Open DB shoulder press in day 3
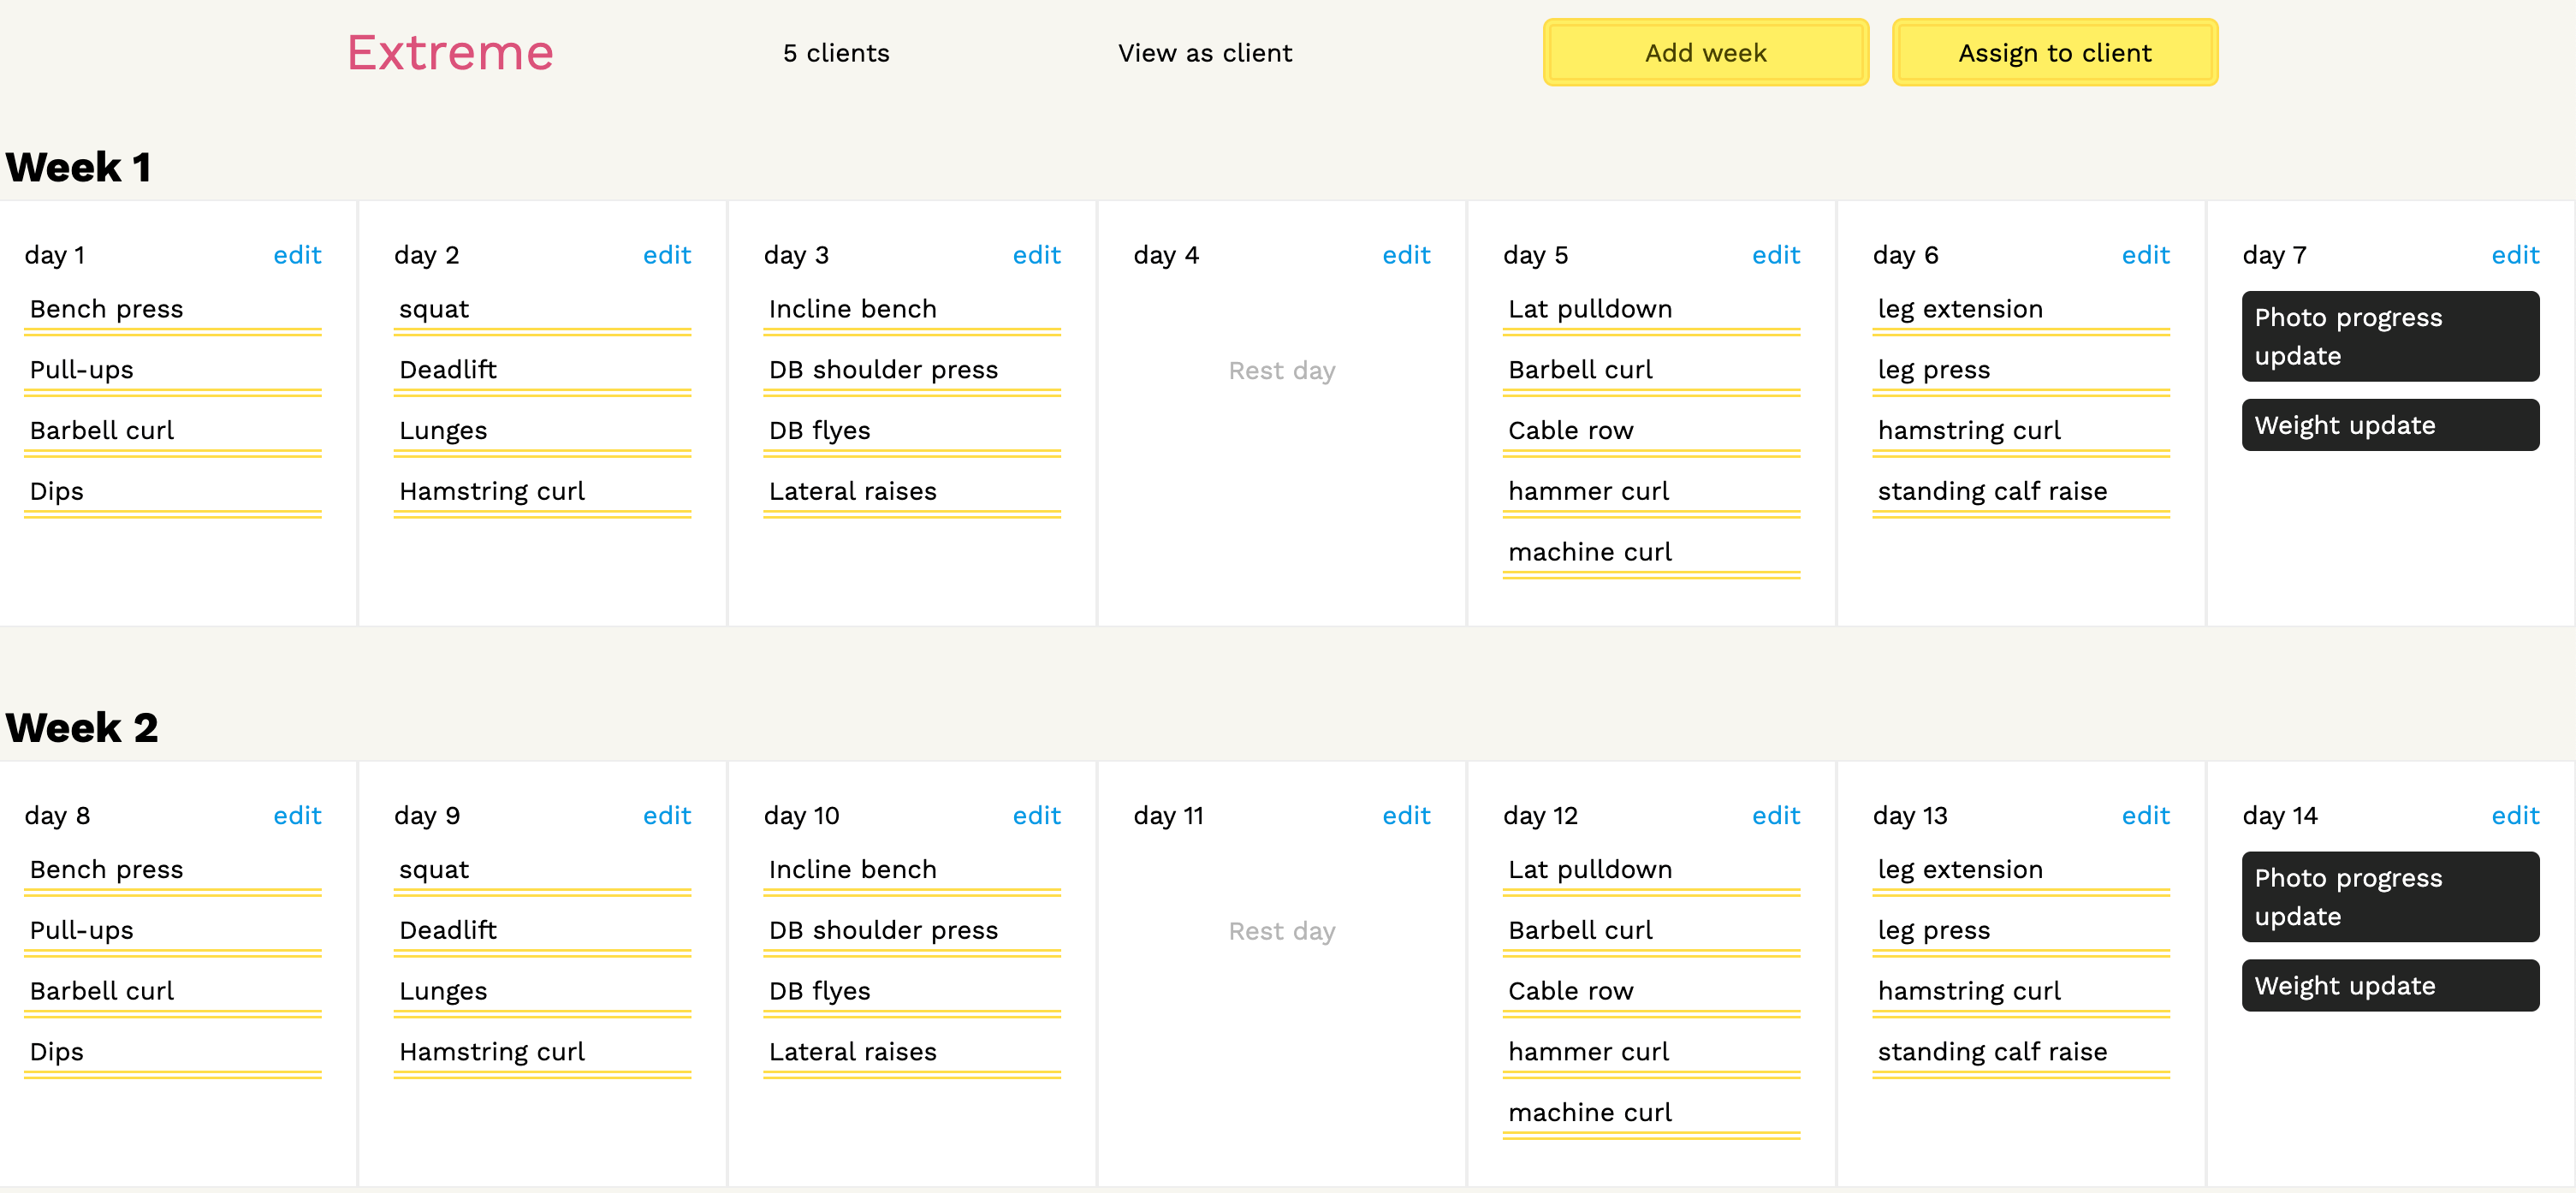Screen dimensions: 2576x1193 pos(883,370)
